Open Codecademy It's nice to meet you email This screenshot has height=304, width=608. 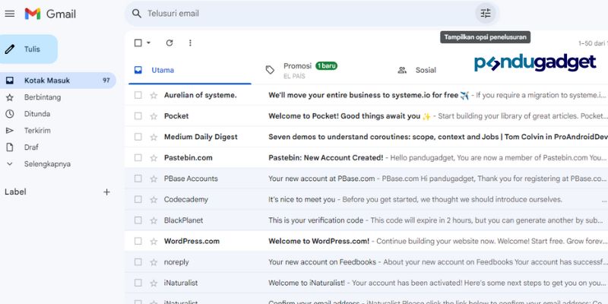click(x=366, y=200)
